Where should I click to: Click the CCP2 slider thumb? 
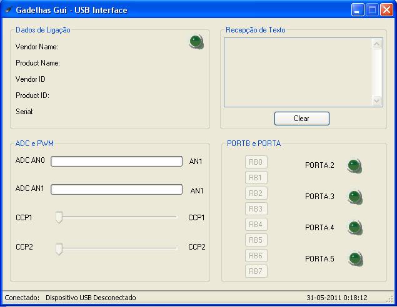coord(59,248)
